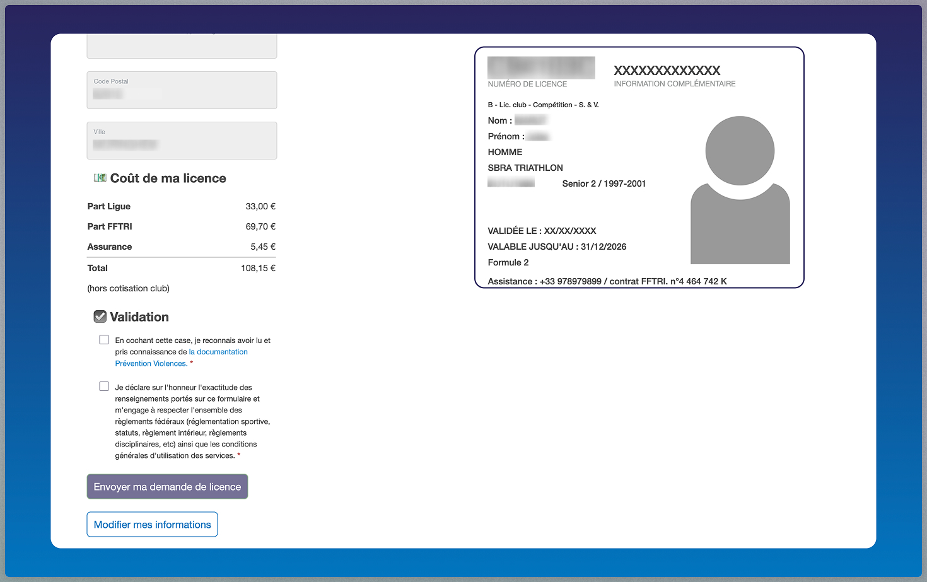Select the XXXXXXXXXXXXX complementary information text
This screenshot has height=582, width=927.
[667, 70]
